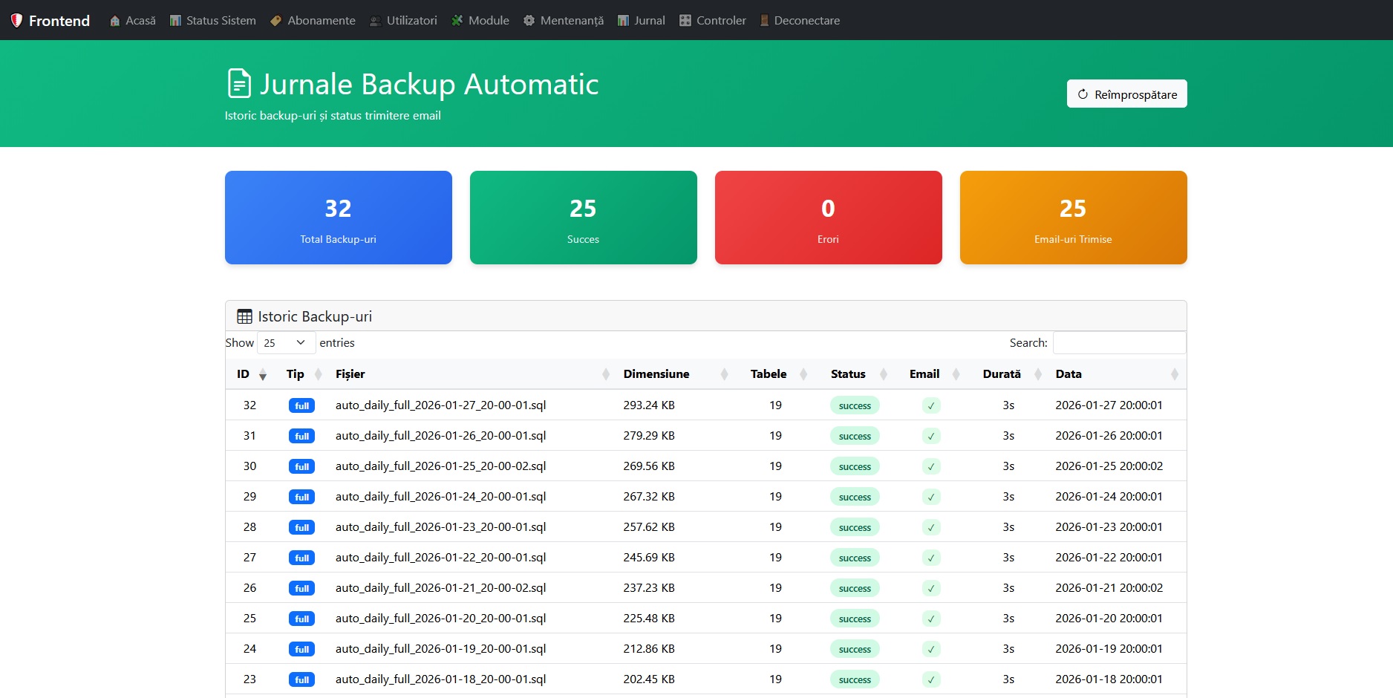Click the Status Sistem chart icon
The width and height of the screenshot is (1393, 698).
click(x=174, y=20)
